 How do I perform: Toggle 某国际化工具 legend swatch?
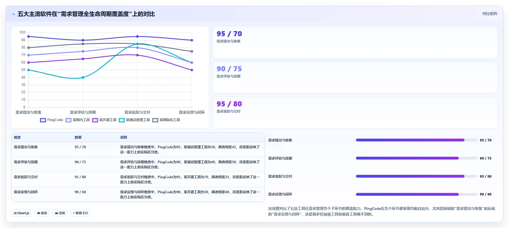point(155,120)
